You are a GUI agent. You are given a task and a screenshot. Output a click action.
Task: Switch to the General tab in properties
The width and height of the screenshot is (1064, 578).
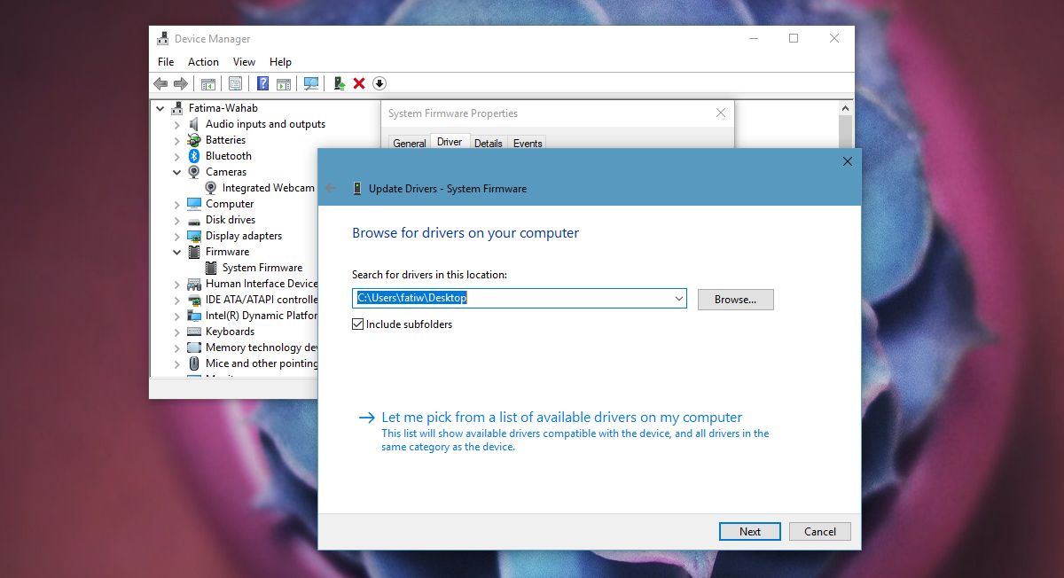410,143
